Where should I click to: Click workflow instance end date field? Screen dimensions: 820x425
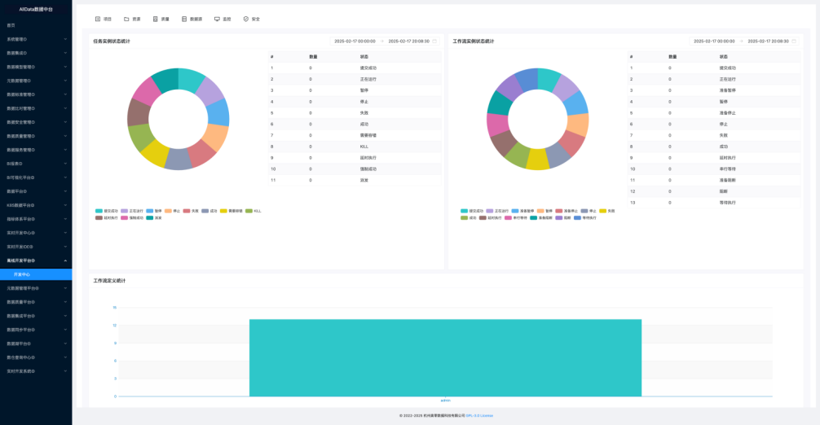point(768,42)
